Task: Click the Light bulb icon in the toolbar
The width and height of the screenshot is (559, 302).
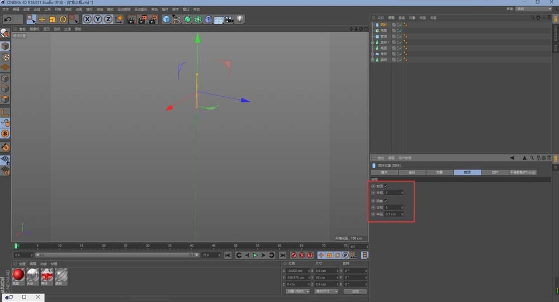Action: pos(239,19)
